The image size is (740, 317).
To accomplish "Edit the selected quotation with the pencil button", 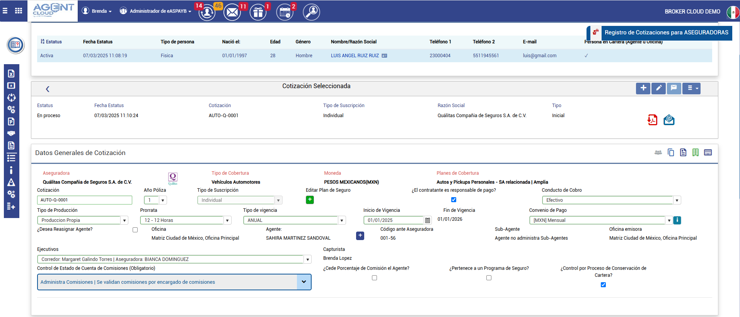I will pyautogui.click(x=658, y=88).
